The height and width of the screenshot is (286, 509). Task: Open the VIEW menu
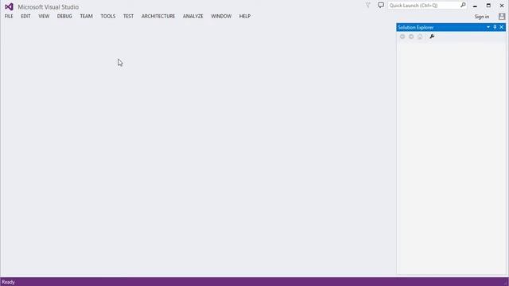coord(44,16)
